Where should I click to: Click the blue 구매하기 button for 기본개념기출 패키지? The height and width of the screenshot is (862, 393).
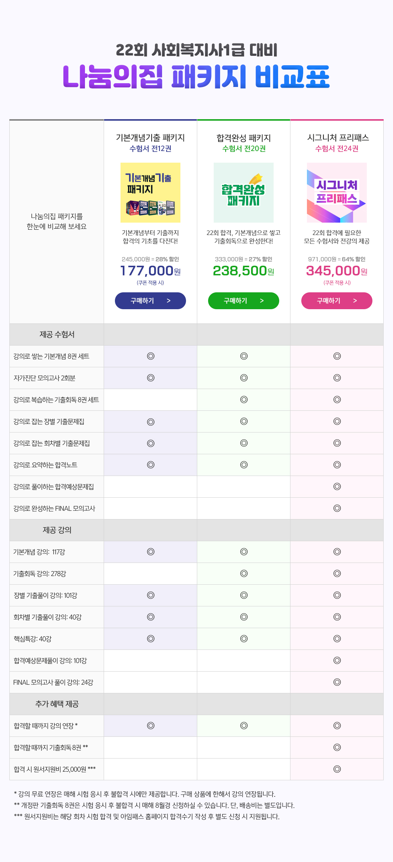(x=150, y=301)
